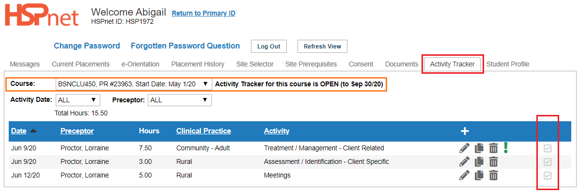Switch to the Current Placements tab
579x193 pixels.
pos(80,64)
